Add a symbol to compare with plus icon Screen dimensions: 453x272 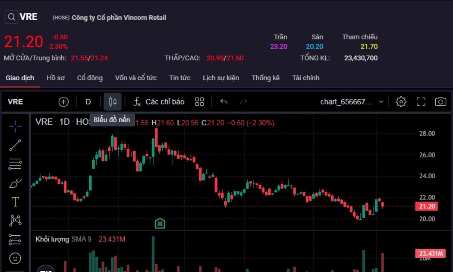(x=63, y=102)
